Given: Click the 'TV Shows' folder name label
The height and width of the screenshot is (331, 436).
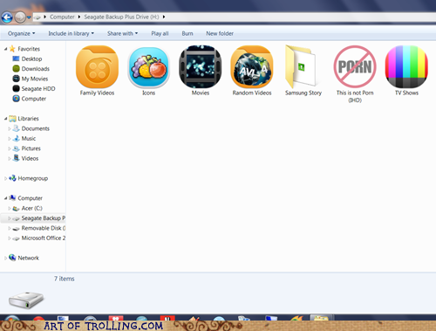Looking at the screenshot, I should (x=406, y=93).
